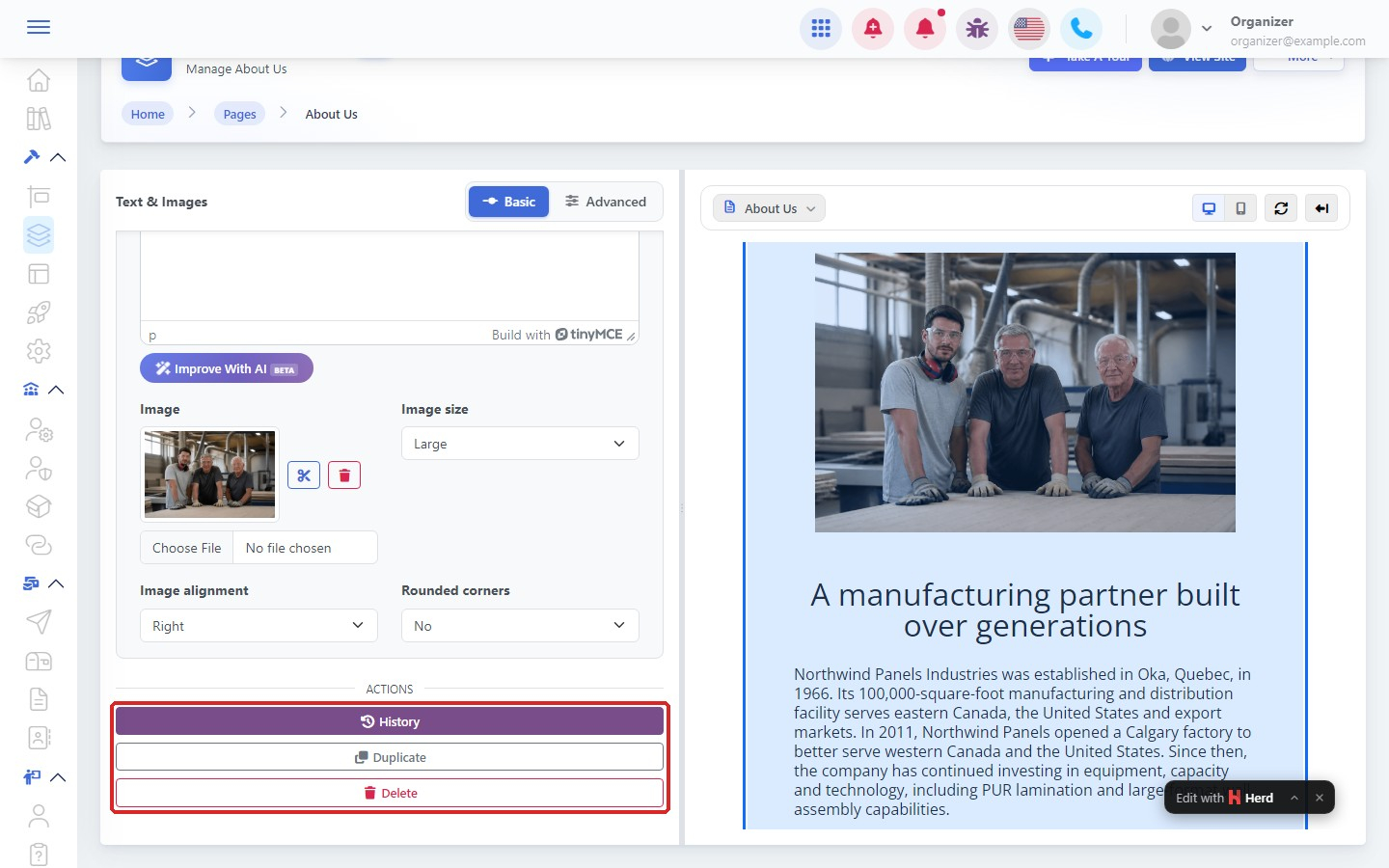Go to Pages breadcrumb
1389x868 pixels.
point(239,114)
